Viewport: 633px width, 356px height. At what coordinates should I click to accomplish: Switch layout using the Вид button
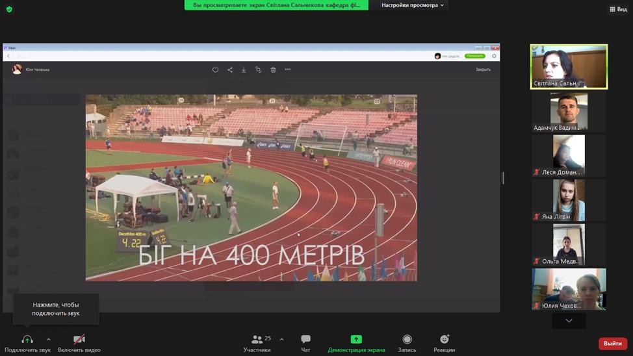click(618, 9)
